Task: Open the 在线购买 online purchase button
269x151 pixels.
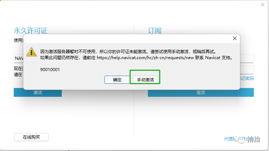Action: (x=31, y=137)
